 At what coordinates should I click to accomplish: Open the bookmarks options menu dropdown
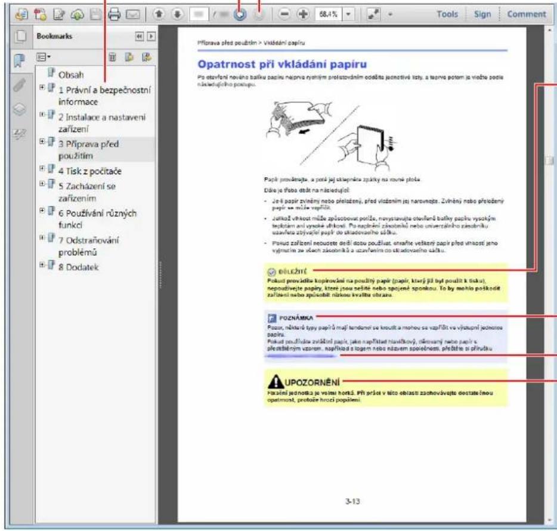pos(44,57)
